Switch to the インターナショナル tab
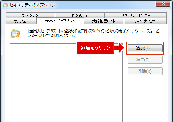 click(145, 21)
